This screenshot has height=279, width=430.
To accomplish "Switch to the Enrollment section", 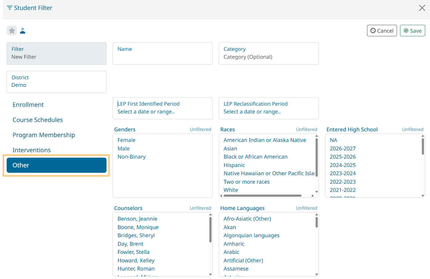I will (28, 105).
